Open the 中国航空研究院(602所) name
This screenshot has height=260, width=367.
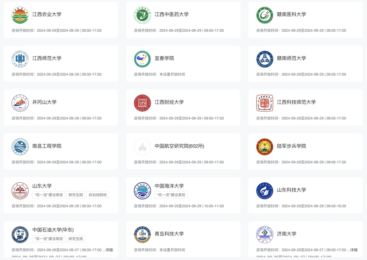click(x=179, y=146)
